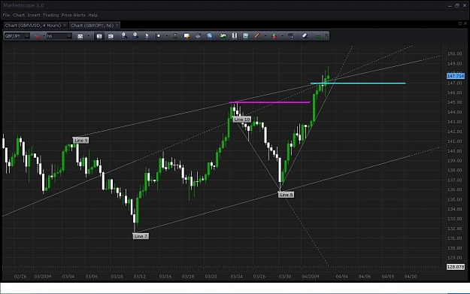Click the blue globe toolbar icon

point(210,36)
